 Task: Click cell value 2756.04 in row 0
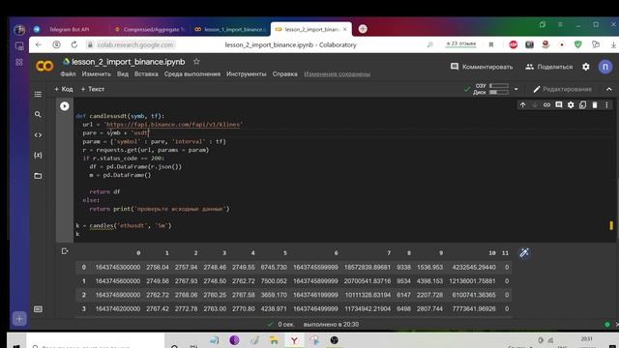tap(158, 267)
